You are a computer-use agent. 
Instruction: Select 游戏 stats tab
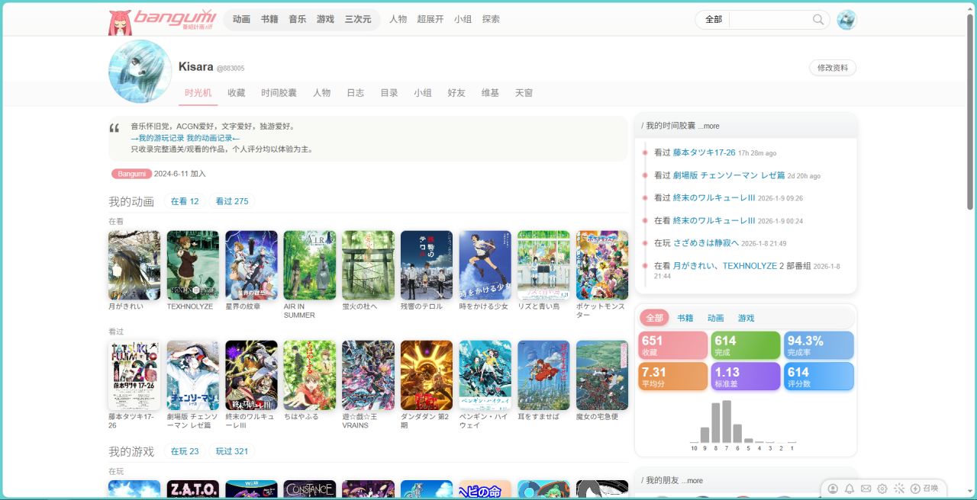tap(746, 318)
